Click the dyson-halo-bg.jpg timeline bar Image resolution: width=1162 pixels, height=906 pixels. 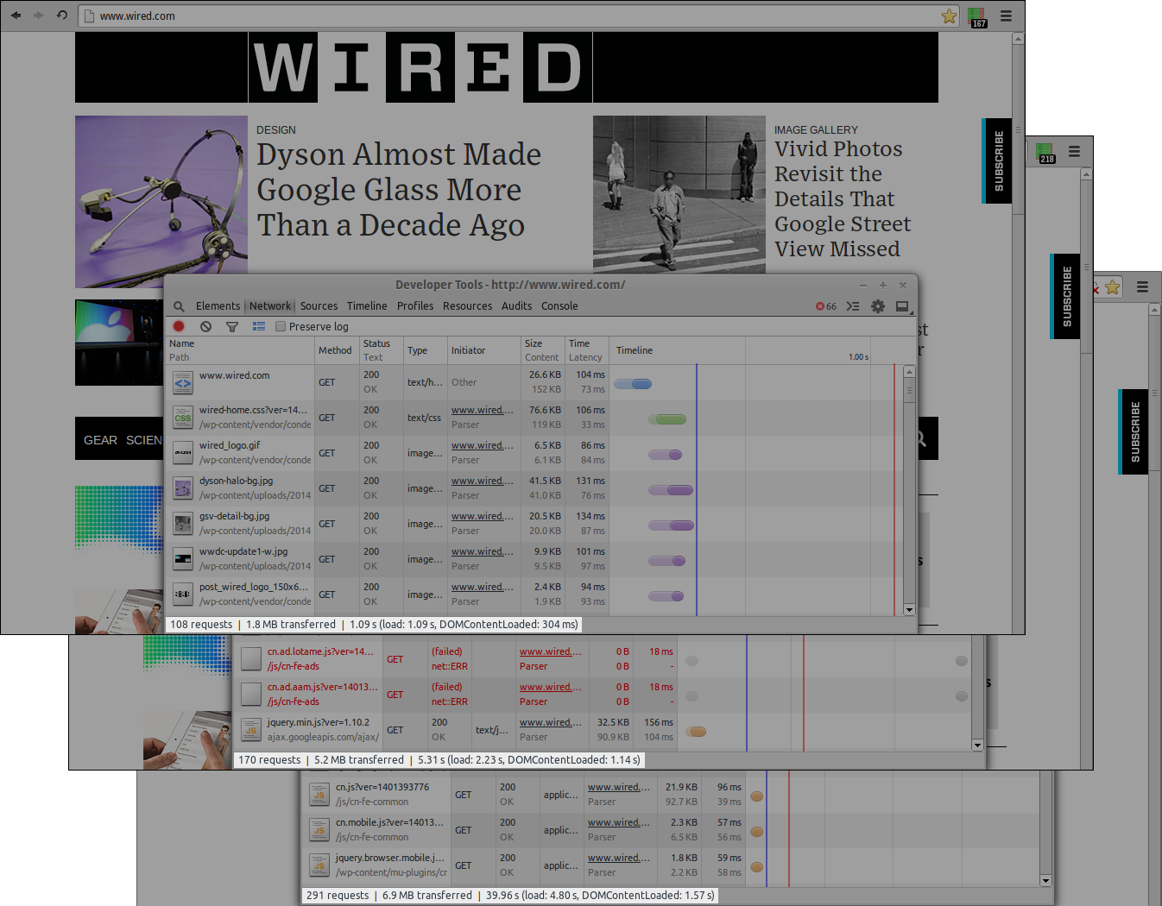click(671, 490)
